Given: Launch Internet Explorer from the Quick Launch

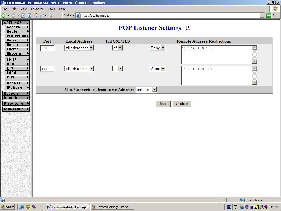Looking at the screenshot, I should coord(21,207).
